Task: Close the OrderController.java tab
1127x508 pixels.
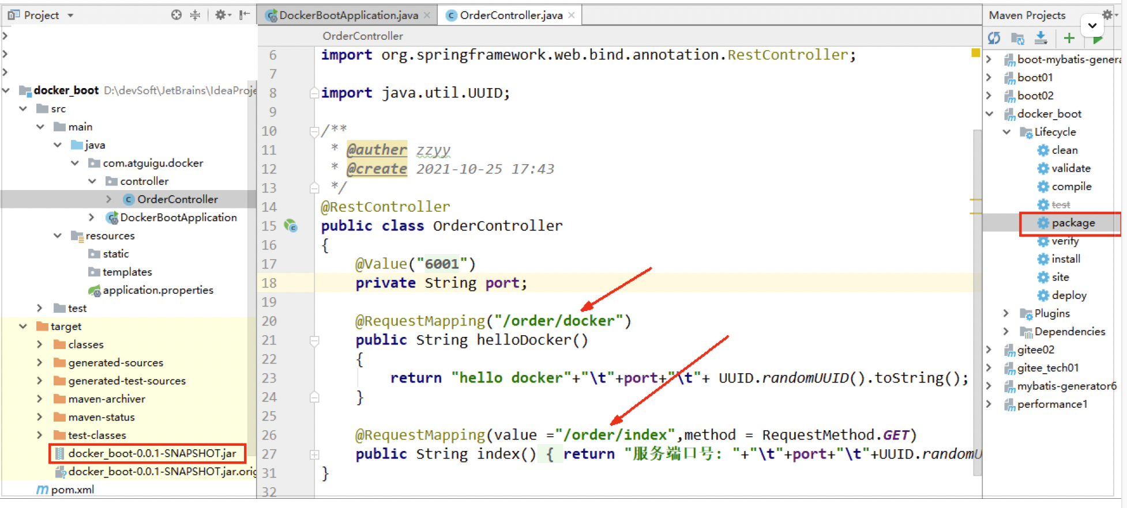Action: (572, 16)
